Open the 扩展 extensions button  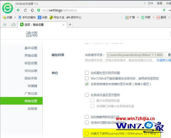tap(130, 17)
